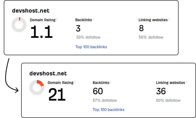Click the 33% dofollow text
196x118 pixels.
pos(88,37)
